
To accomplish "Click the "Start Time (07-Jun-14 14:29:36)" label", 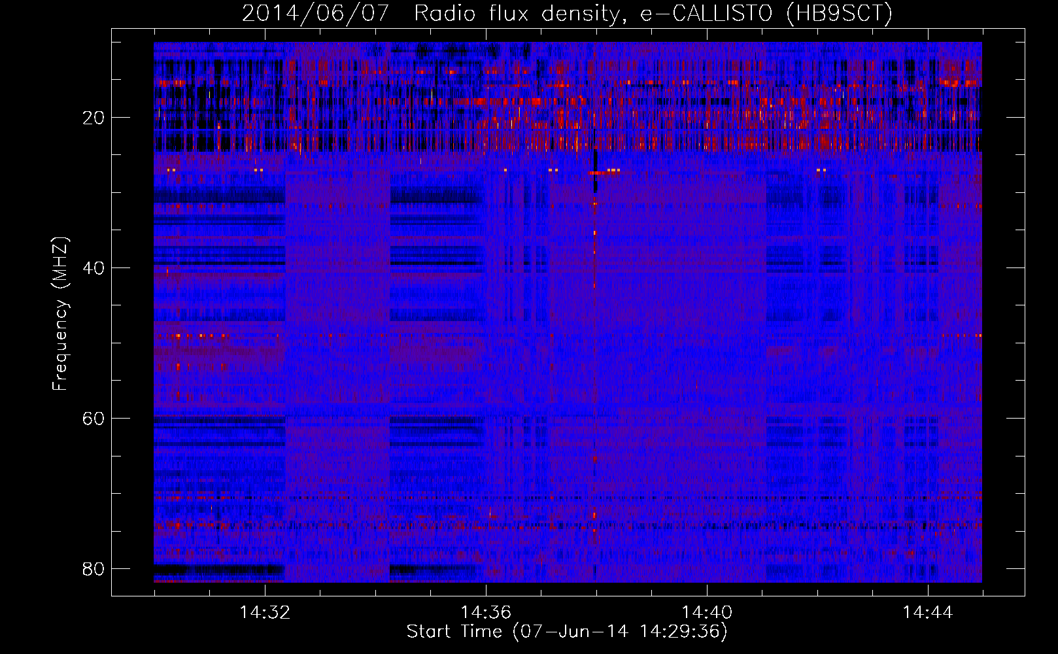I will tap(567, 632).
